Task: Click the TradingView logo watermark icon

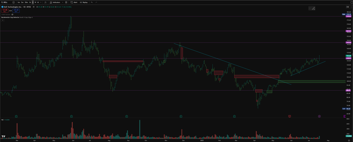Action: pyautogui.click(x=4, y=137)
